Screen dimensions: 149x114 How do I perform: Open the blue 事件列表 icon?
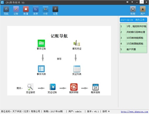41,69
